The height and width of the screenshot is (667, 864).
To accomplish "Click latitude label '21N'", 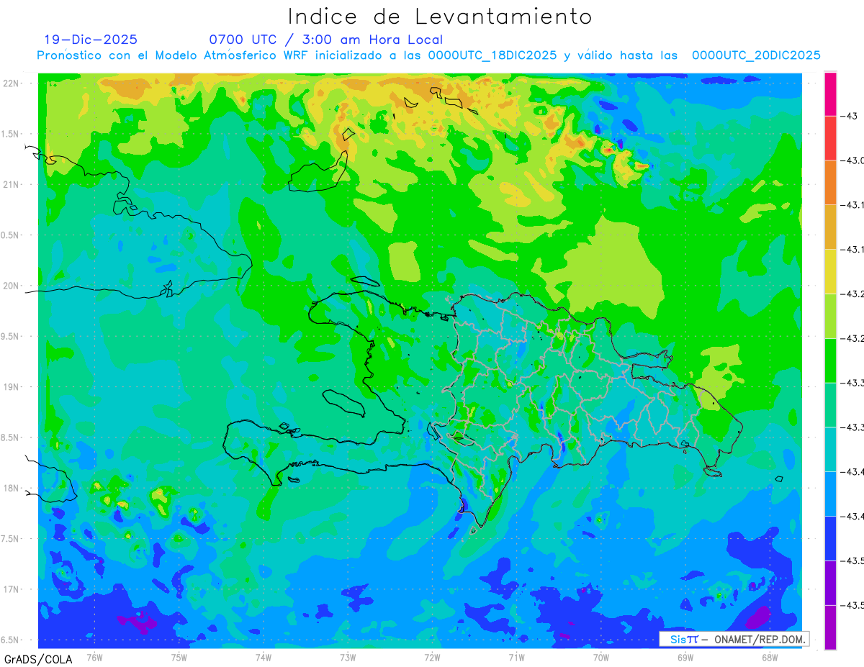I will point(12,184).
